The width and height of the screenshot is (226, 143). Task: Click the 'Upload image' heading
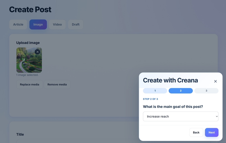click(x=28, y=43)
